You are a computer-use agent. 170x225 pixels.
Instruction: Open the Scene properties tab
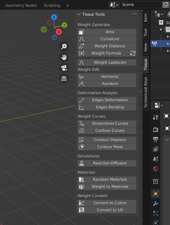pos(155,159)
